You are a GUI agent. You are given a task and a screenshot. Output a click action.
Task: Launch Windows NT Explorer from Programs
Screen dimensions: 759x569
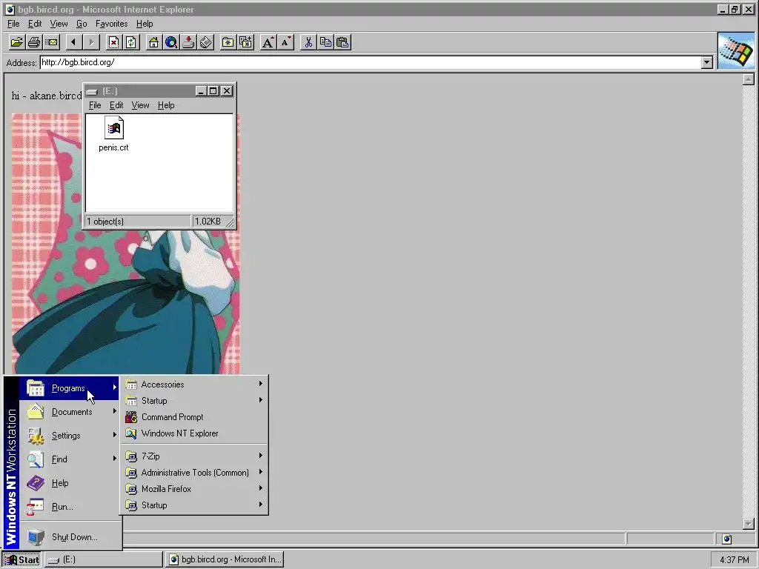tap(194, 433)
